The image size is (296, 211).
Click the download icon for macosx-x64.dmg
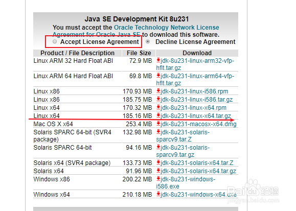click(x=158, y=124)
